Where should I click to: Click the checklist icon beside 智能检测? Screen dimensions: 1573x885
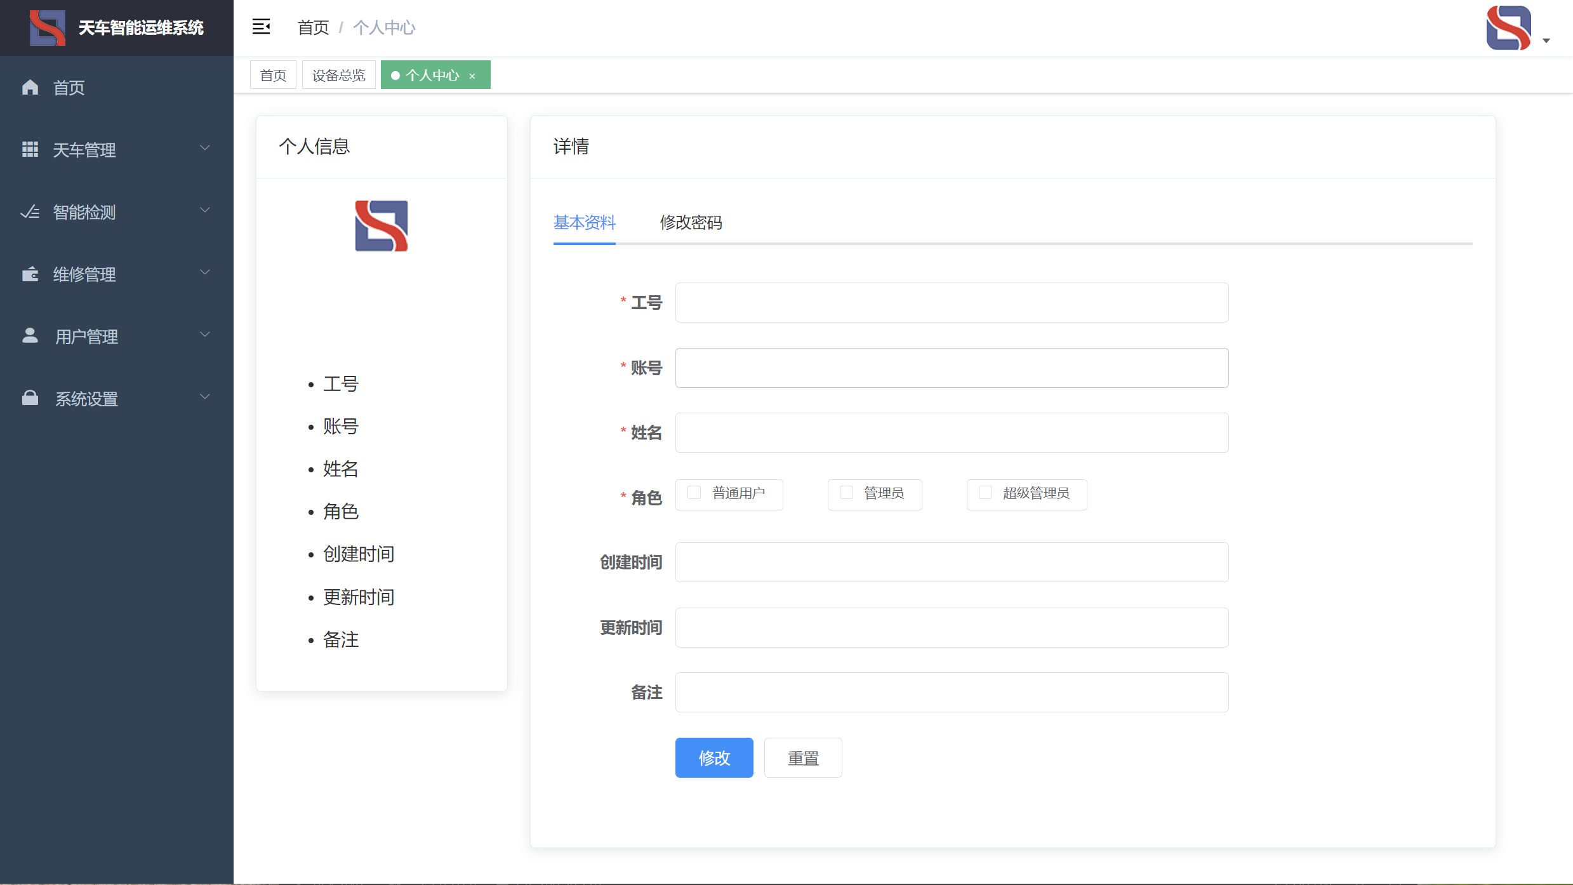[x=30, y=211]
